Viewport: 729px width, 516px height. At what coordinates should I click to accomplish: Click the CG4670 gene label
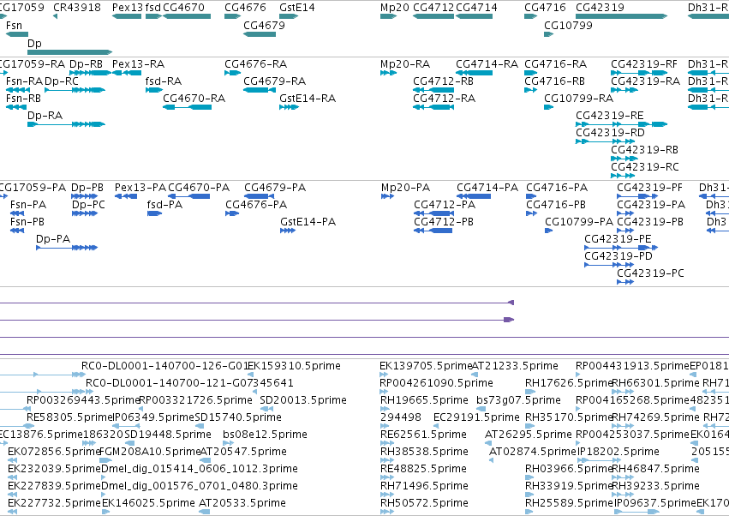pos(183,8)
